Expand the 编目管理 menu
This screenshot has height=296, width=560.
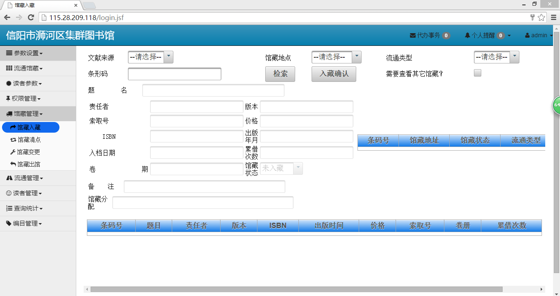(25, 224)
